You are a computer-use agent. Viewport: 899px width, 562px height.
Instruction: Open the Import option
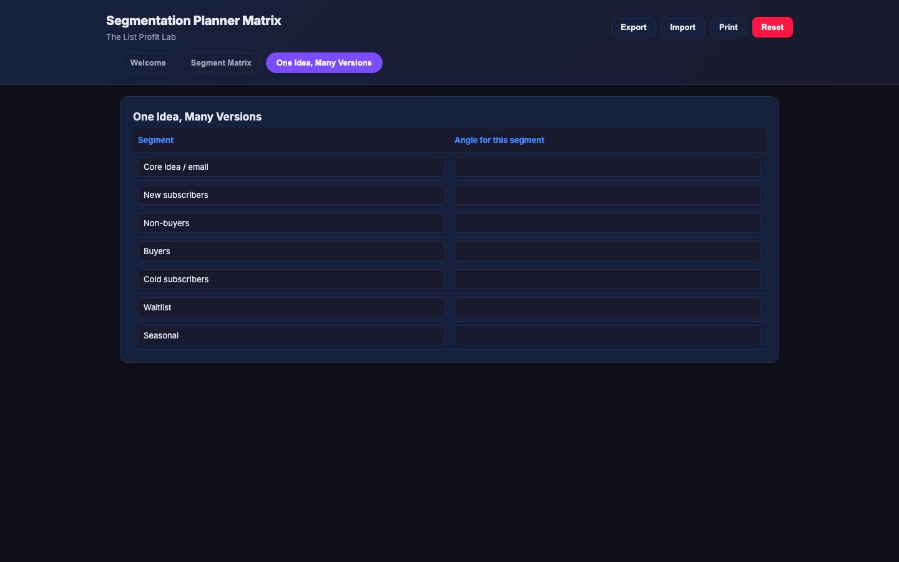[682, 27]
